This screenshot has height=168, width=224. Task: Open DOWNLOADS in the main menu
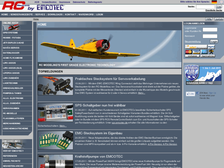pos(55,14)
